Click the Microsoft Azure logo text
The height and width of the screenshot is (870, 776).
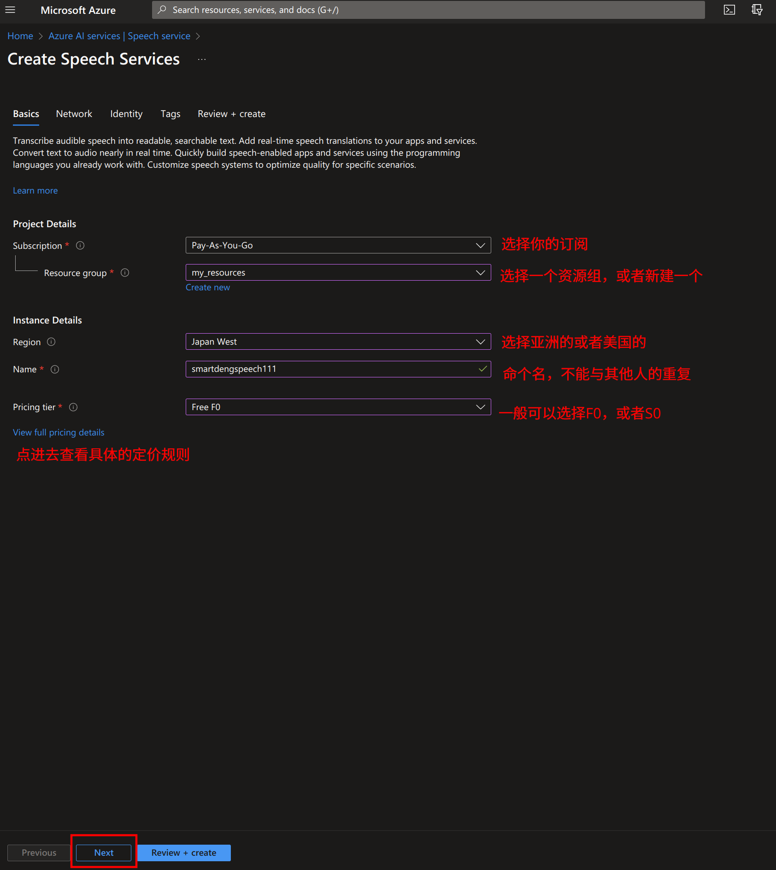(78, 10)
